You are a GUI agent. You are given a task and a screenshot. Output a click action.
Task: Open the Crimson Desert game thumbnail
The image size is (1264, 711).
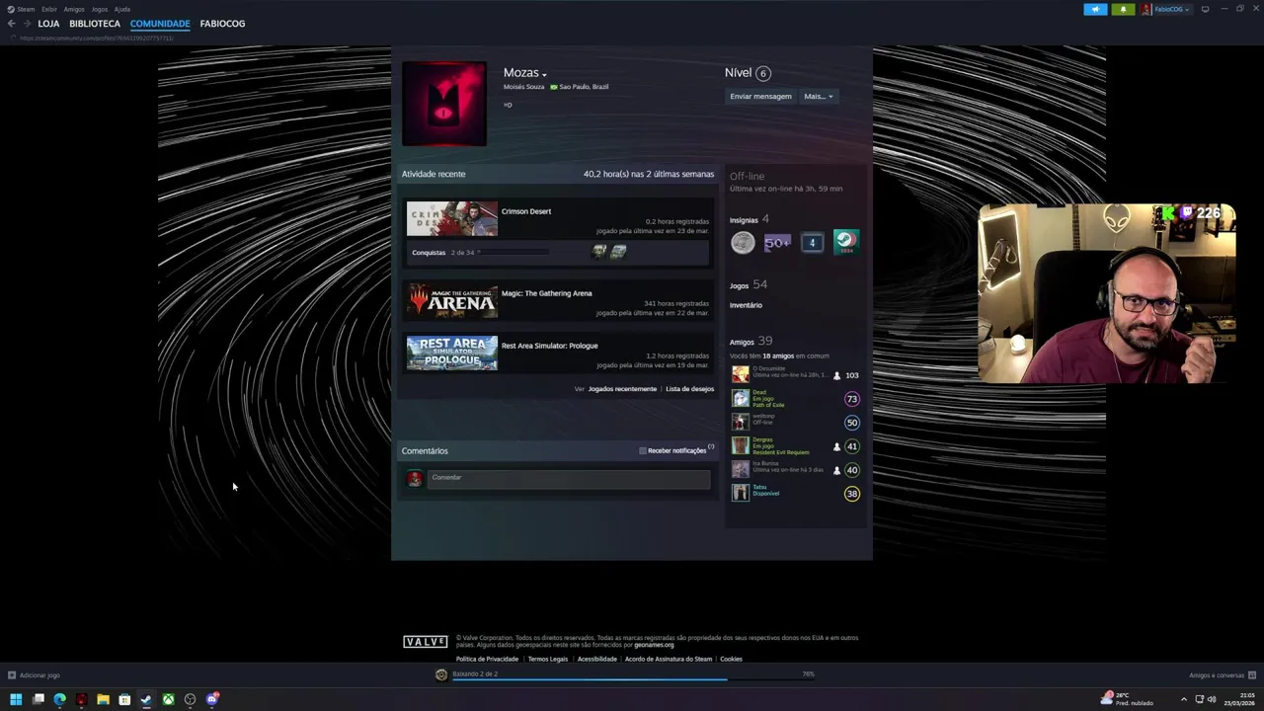452,218
